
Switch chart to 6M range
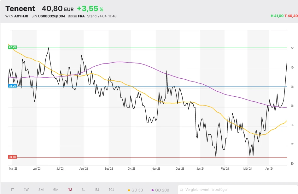(x=56, y=190)
